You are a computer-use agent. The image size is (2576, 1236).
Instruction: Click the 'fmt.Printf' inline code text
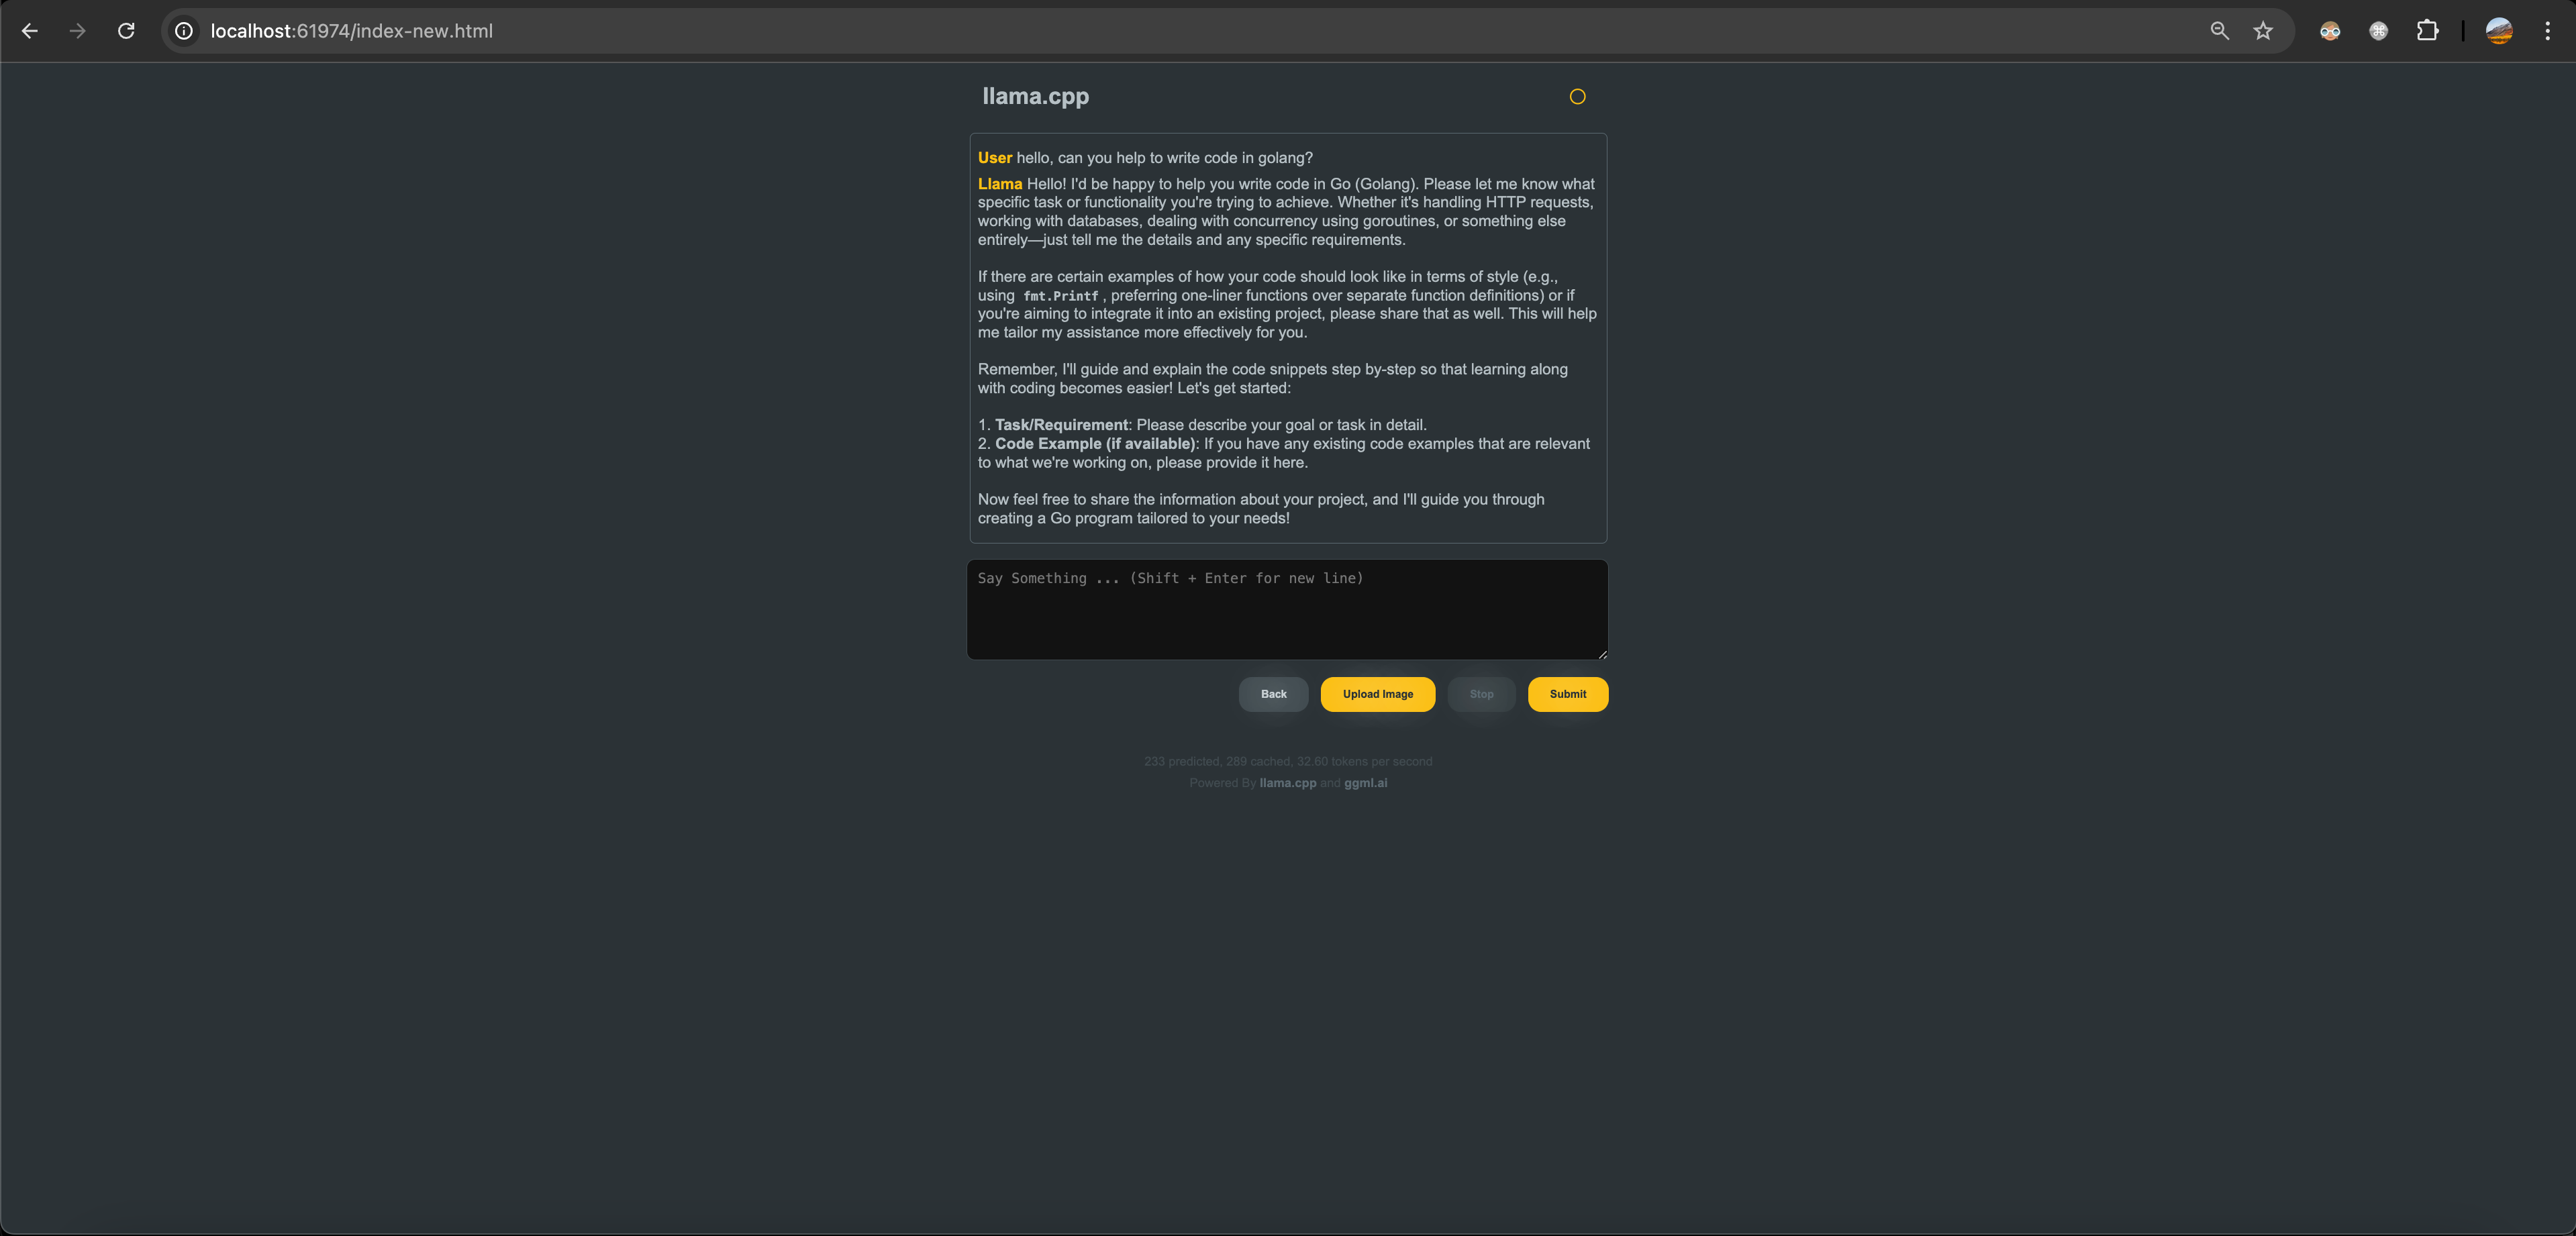pyautogui.click(x=1060, y=296)
